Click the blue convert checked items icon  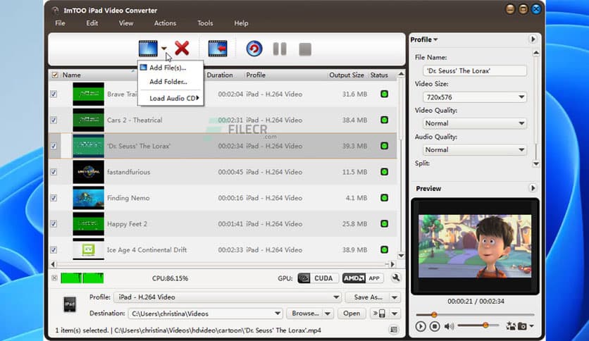click(x=254, y=49)
